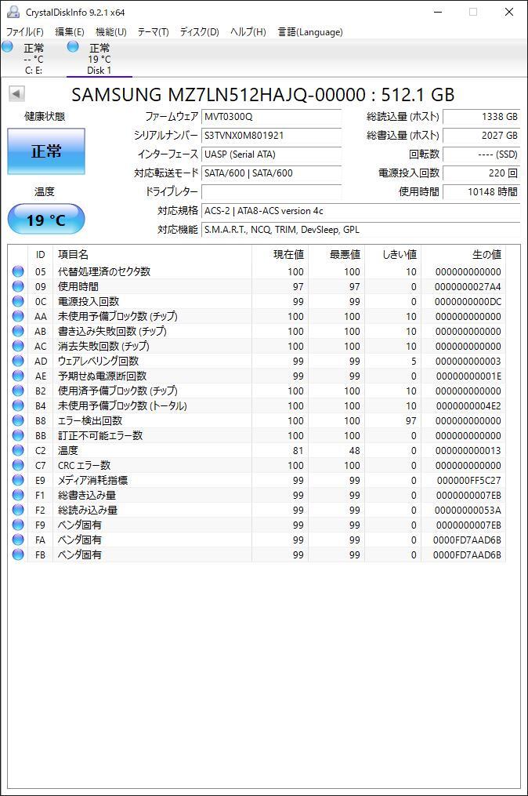The image size is (528, 796).
Task: Close the CrystalDiskInfo window
Action: coord(508,12)
